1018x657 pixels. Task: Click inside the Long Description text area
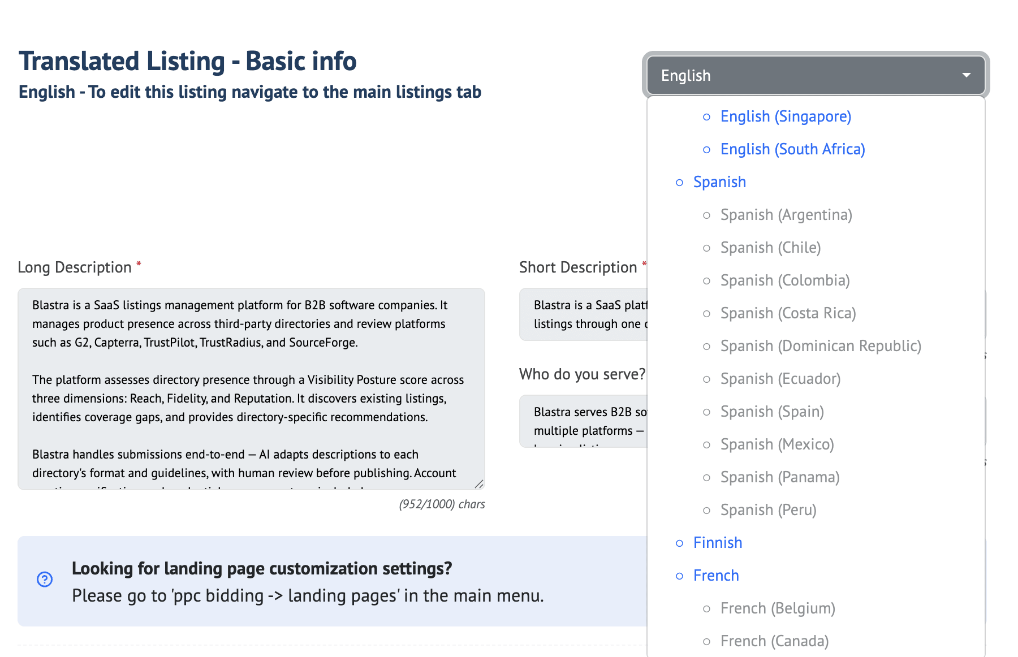pyautogui.click(x=252, y=390)
